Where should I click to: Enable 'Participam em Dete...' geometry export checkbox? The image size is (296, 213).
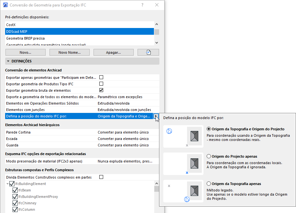(x=101, y=77)
